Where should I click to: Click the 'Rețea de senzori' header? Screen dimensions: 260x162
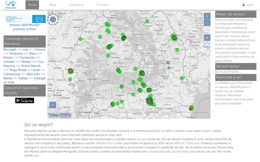pos(235,14)
